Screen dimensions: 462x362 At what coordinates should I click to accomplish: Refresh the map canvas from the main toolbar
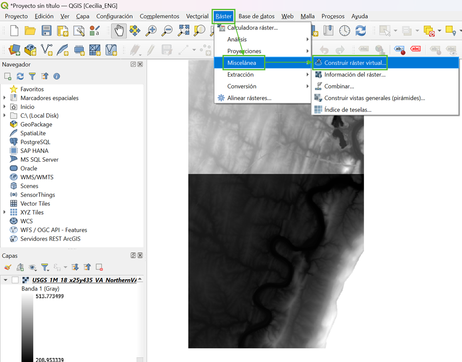click(361, 31)
